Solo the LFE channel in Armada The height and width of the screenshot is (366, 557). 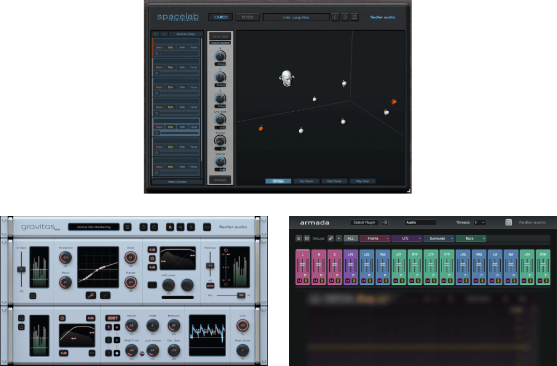[355, 281]
